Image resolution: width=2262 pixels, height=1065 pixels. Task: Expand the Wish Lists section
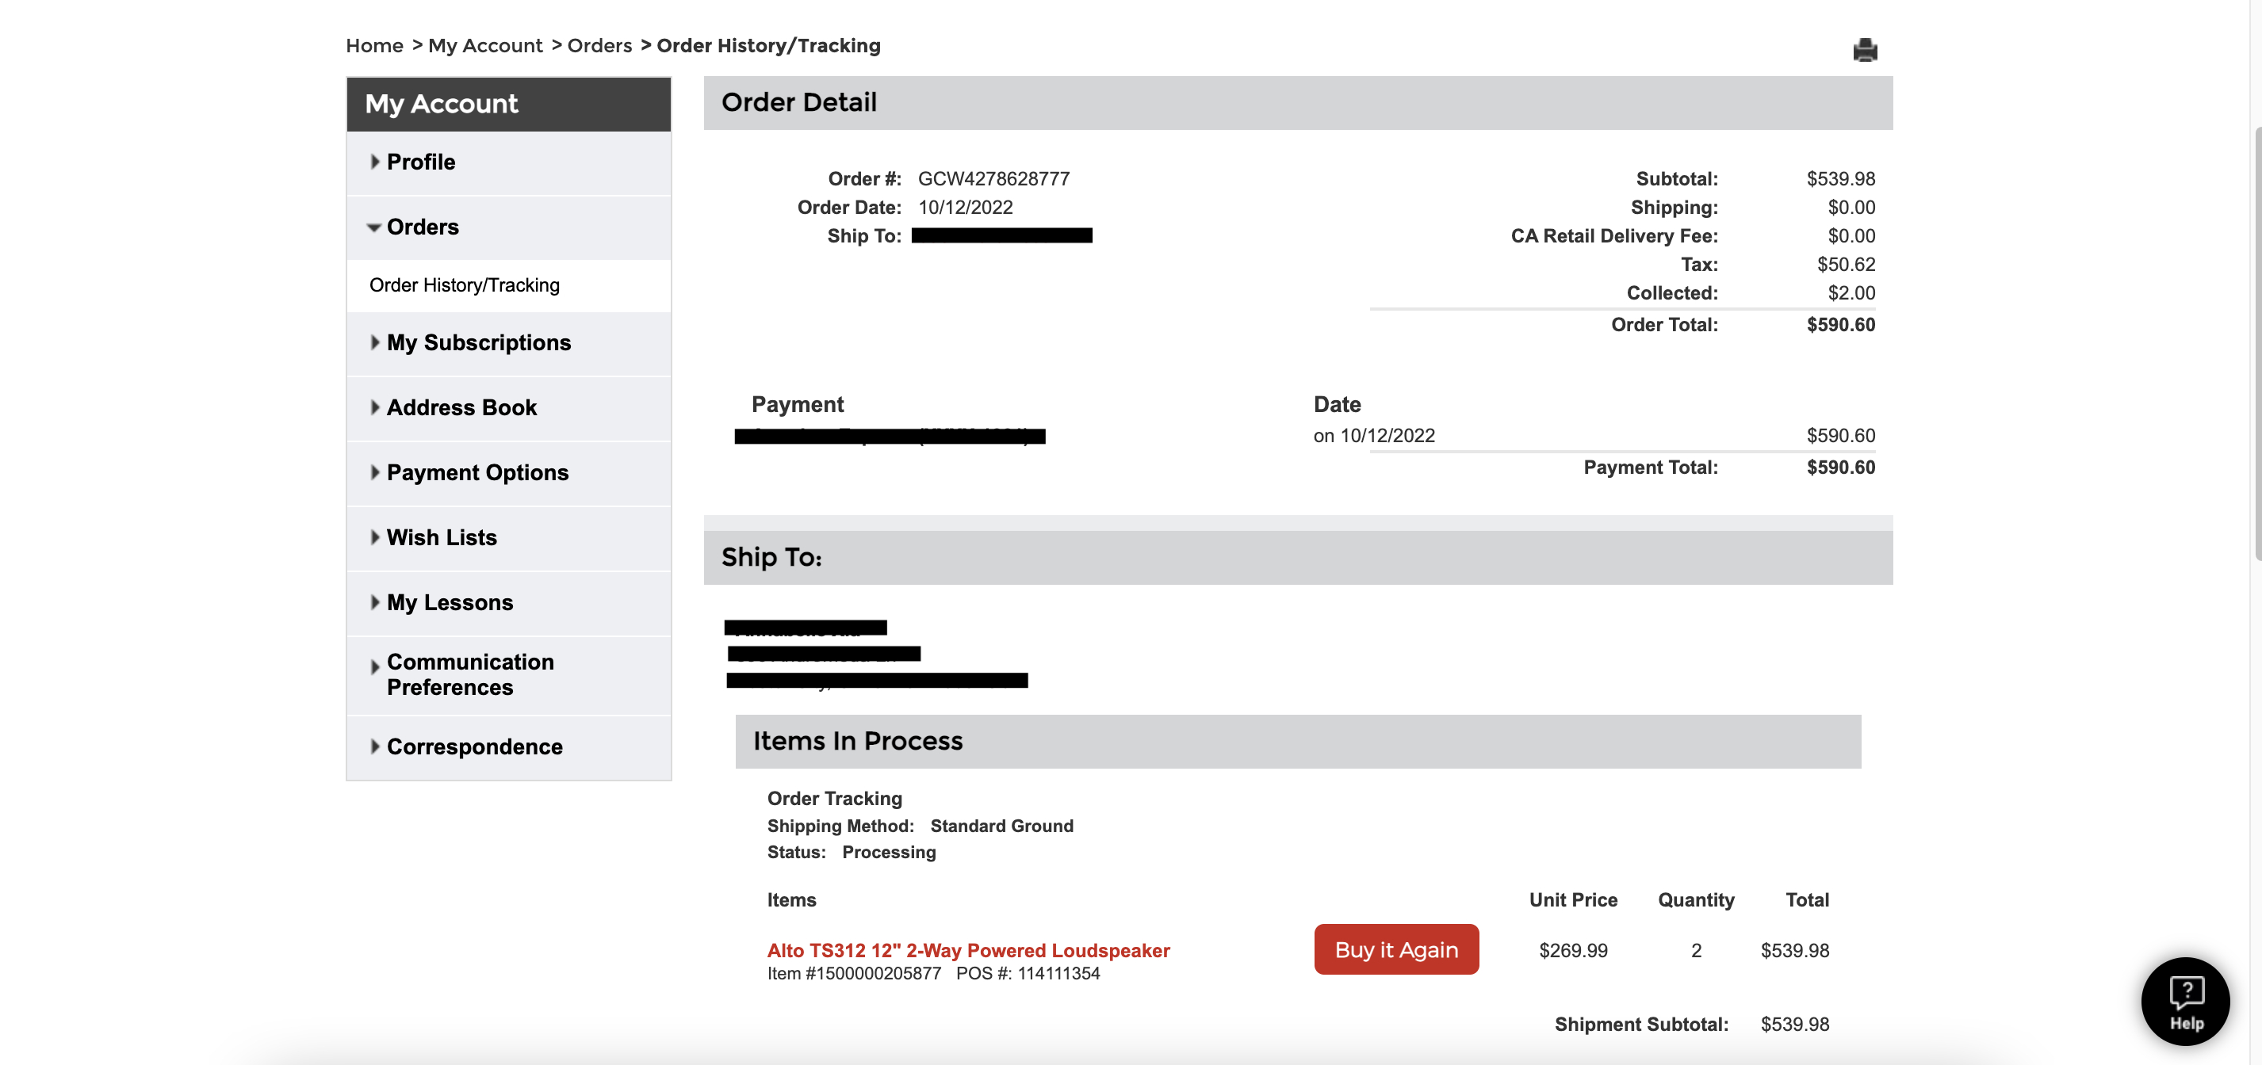(x=441, y=537)
